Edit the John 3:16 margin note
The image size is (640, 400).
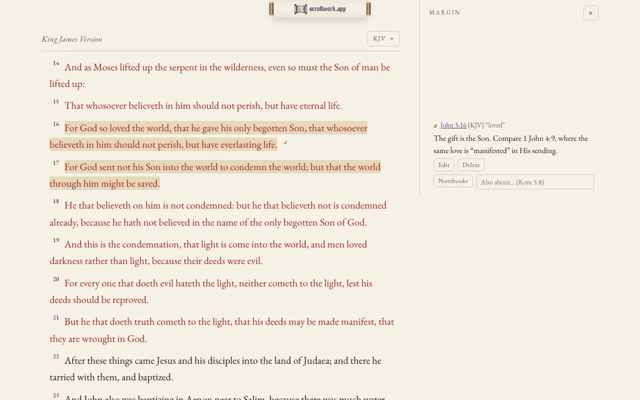click(x=444, y=165)
